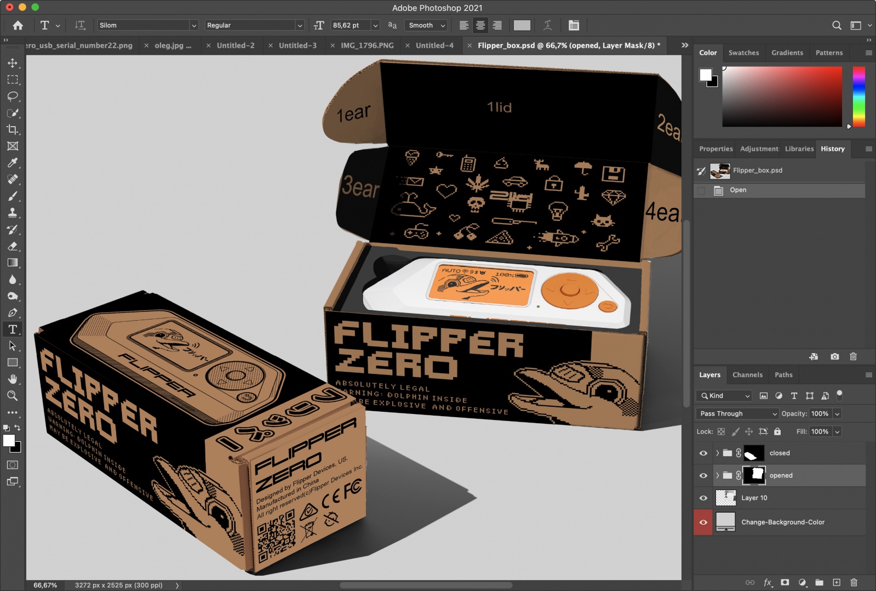Screen dimensions: 876x591
Task: Expand the closed layer group
Action: (x=717, y=453)
